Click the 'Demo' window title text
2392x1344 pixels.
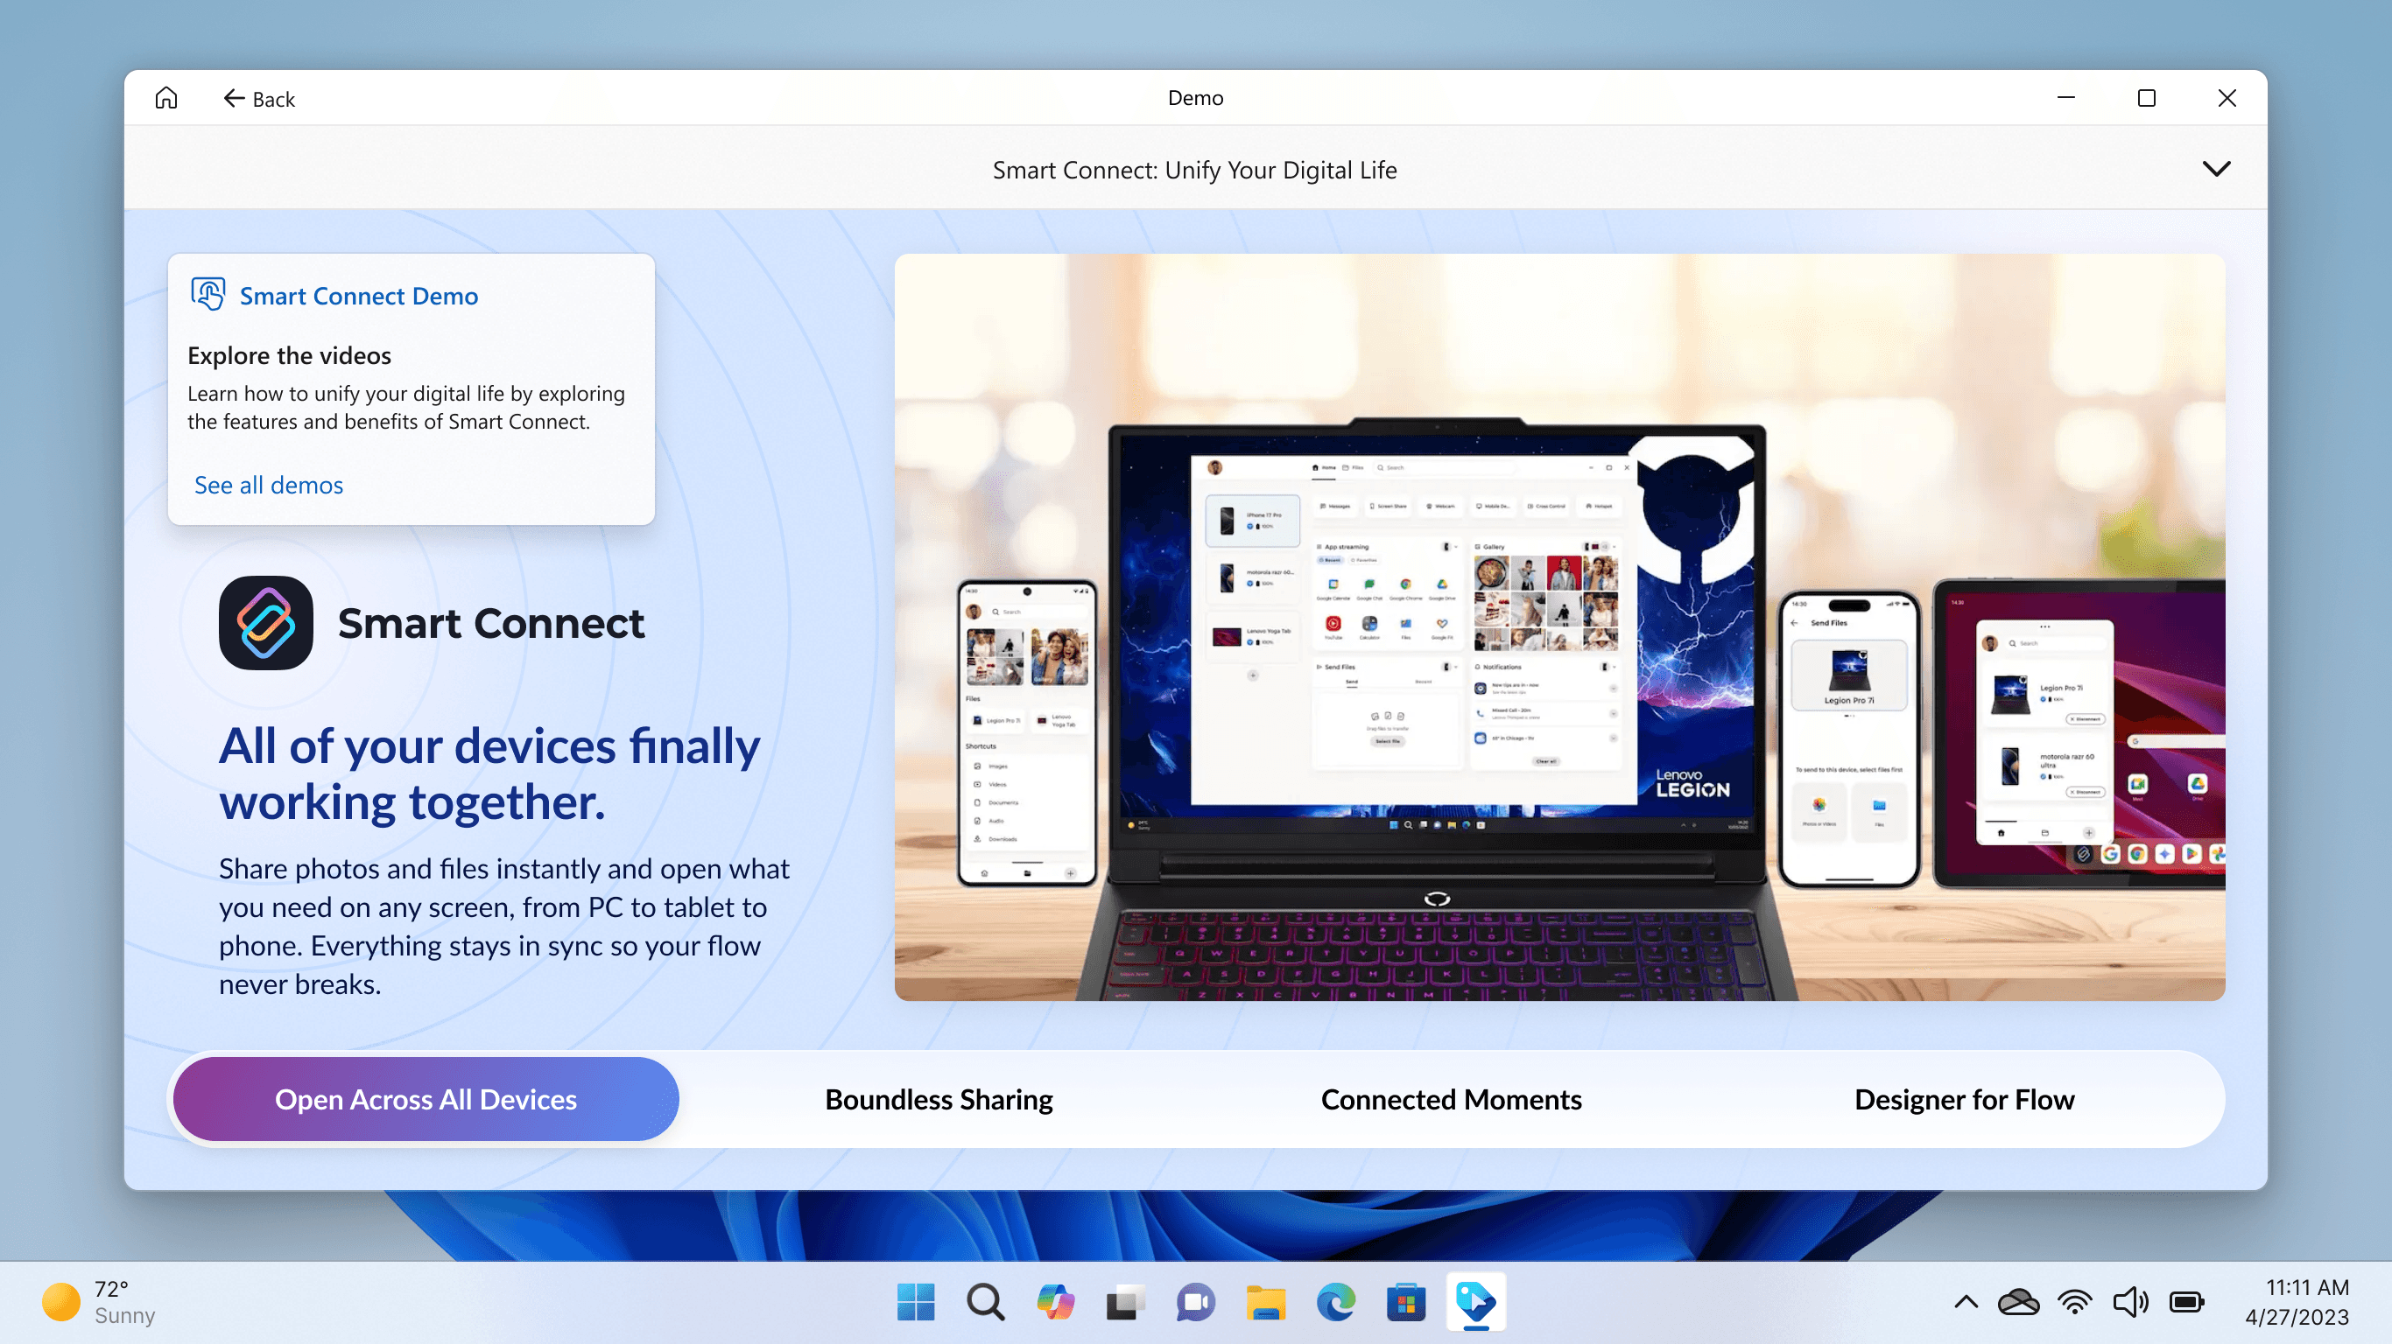pyautogui.click(x=1195, y=97)
